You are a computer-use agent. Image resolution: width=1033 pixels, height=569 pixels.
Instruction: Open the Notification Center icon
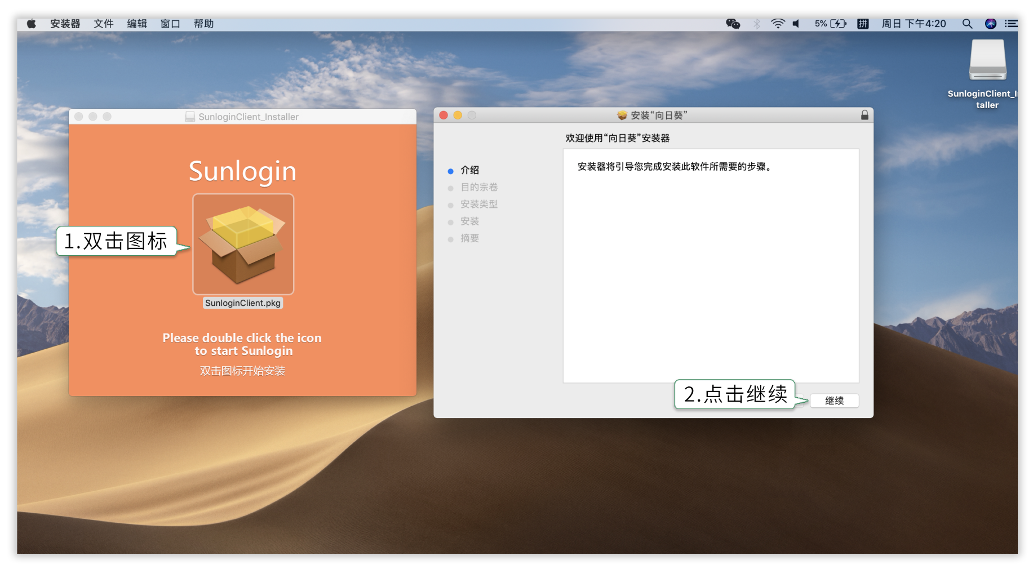1012,24
